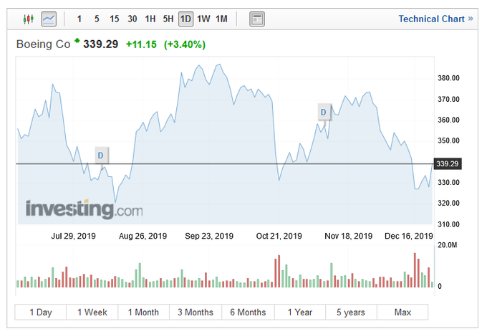Image resolution: width=487 pixels, height=334 pixels.
Task: Show the 1 Week range
Action: tap(92, 312)
